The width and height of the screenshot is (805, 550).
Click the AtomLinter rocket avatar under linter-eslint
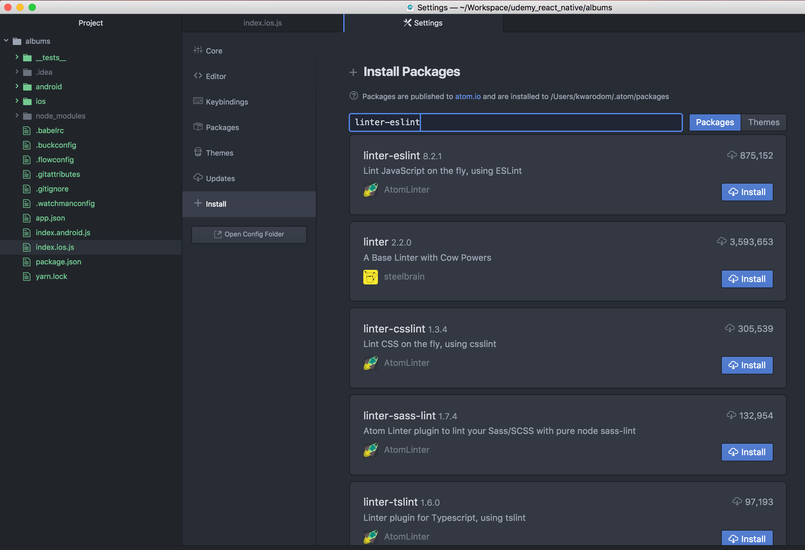coord(370,190)
